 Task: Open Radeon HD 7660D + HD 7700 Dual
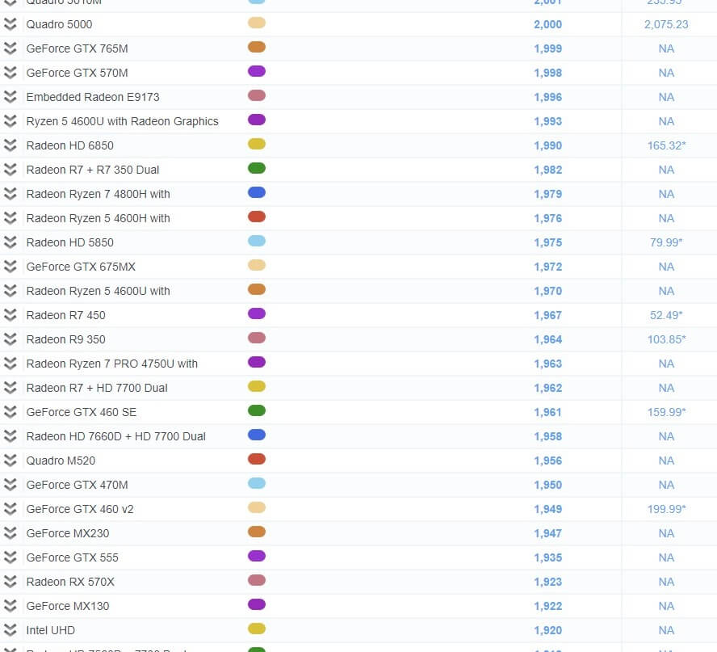115,436
